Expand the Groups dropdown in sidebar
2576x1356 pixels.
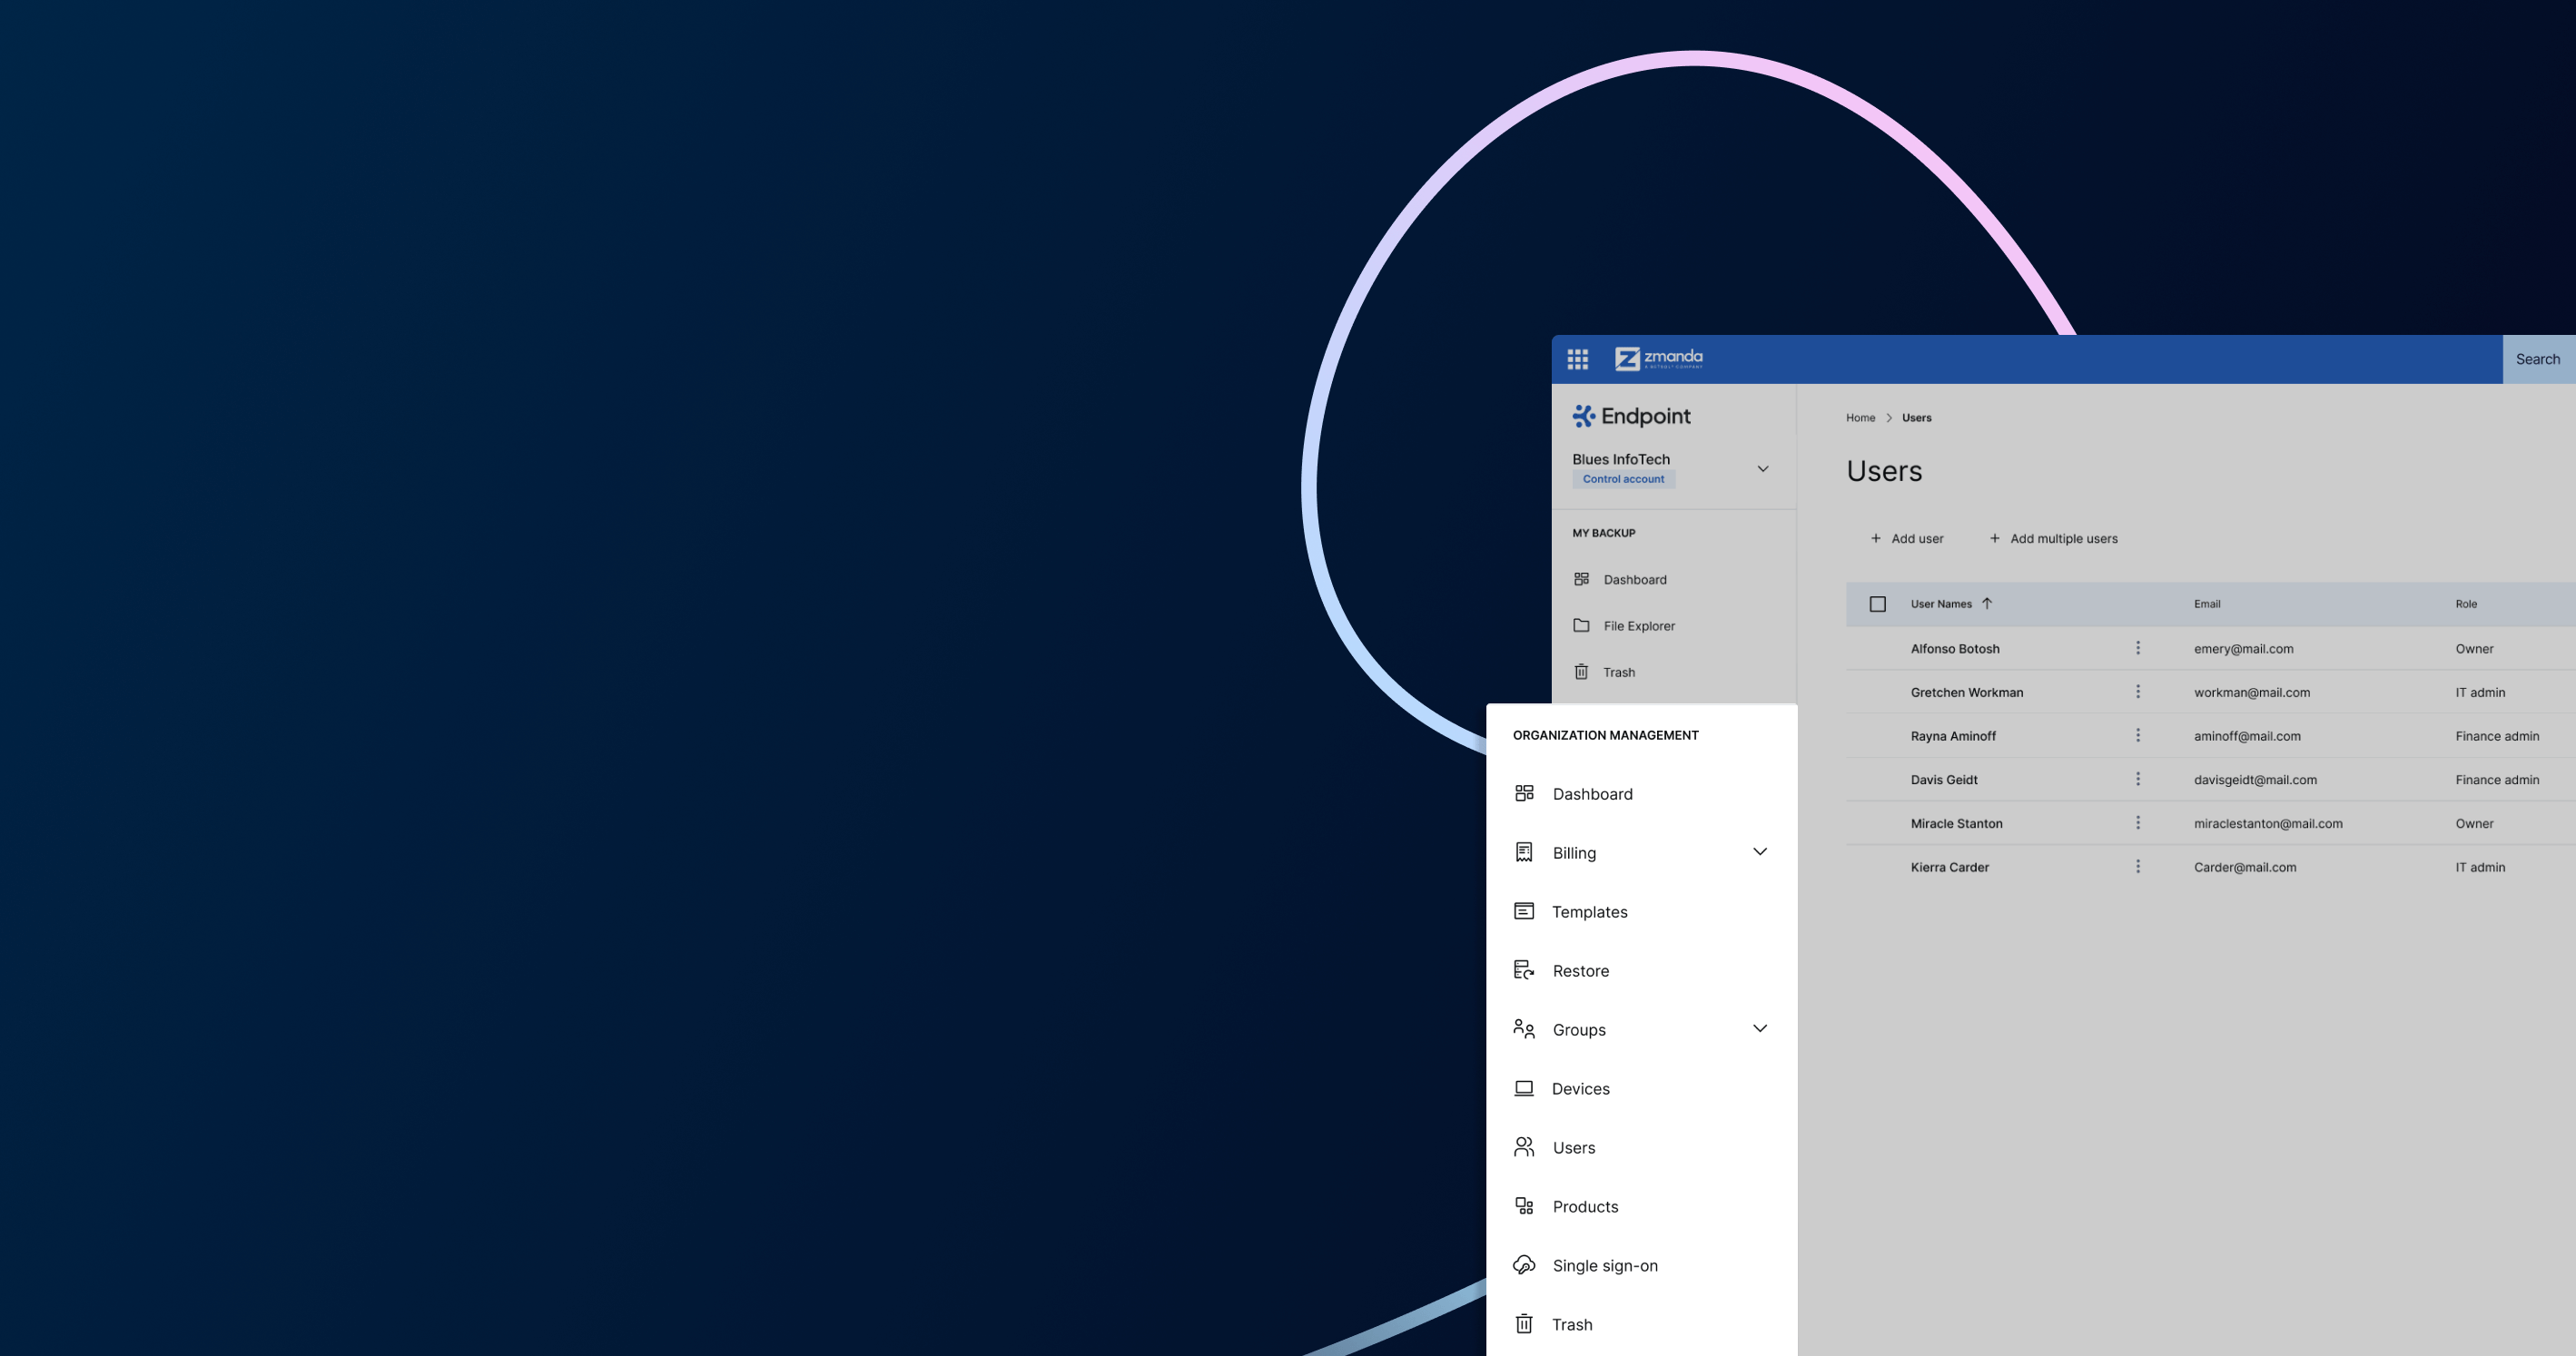(1758, 1029)
